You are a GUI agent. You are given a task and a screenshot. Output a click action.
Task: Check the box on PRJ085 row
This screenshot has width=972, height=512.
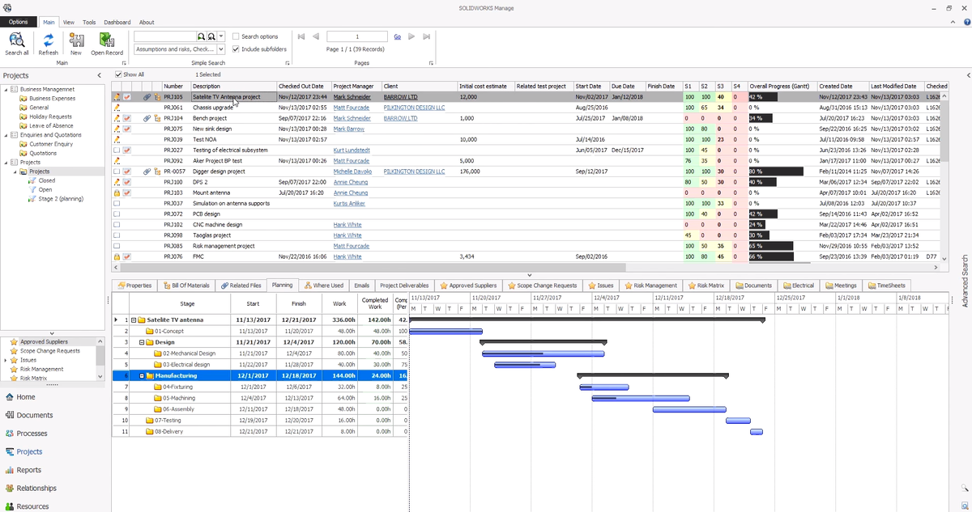coord(117,246)
